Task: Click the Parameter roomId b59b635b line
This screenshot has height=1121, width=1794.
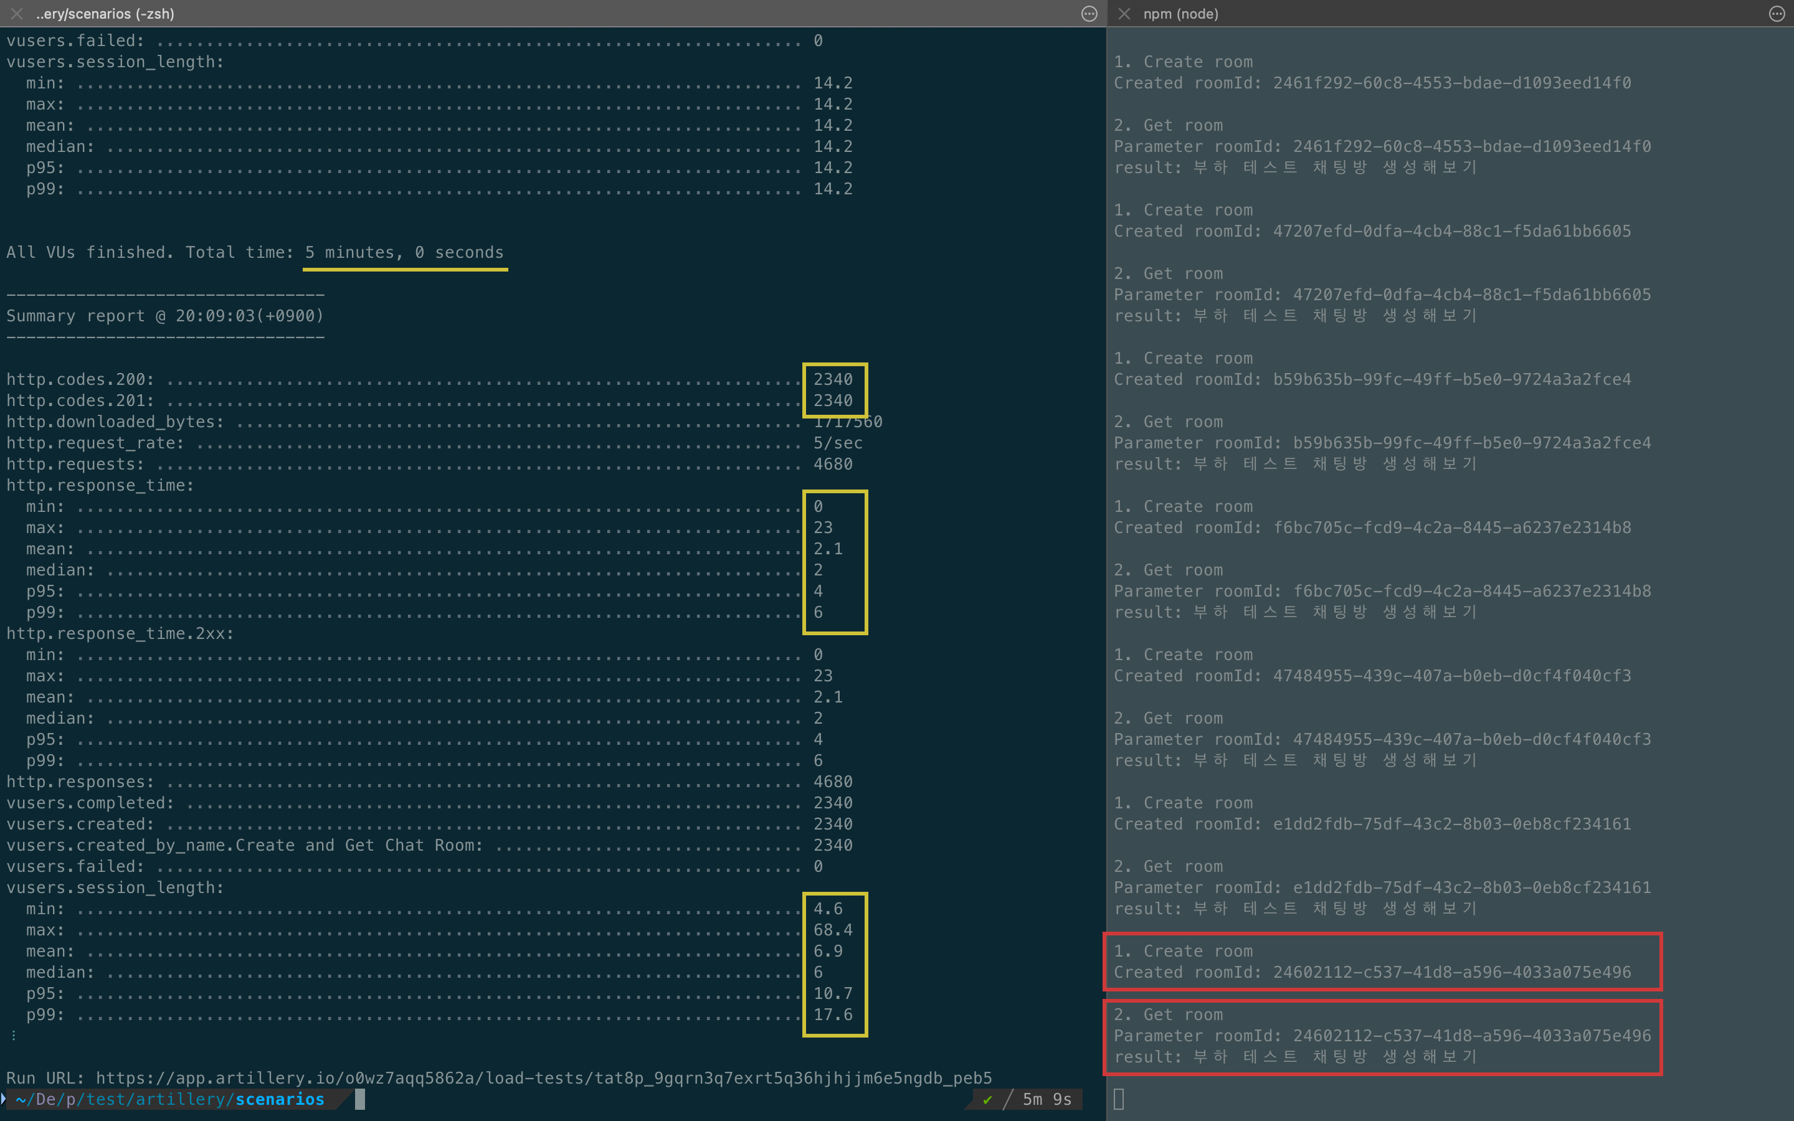Action: pos(1383,443)
